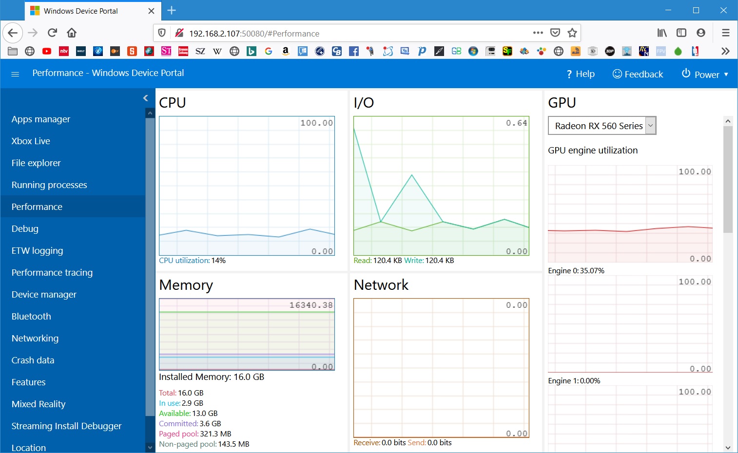Open the hamburger navigation menu in portal header
This screenshot has width=738, height=453.
click(x=15, y=74)
